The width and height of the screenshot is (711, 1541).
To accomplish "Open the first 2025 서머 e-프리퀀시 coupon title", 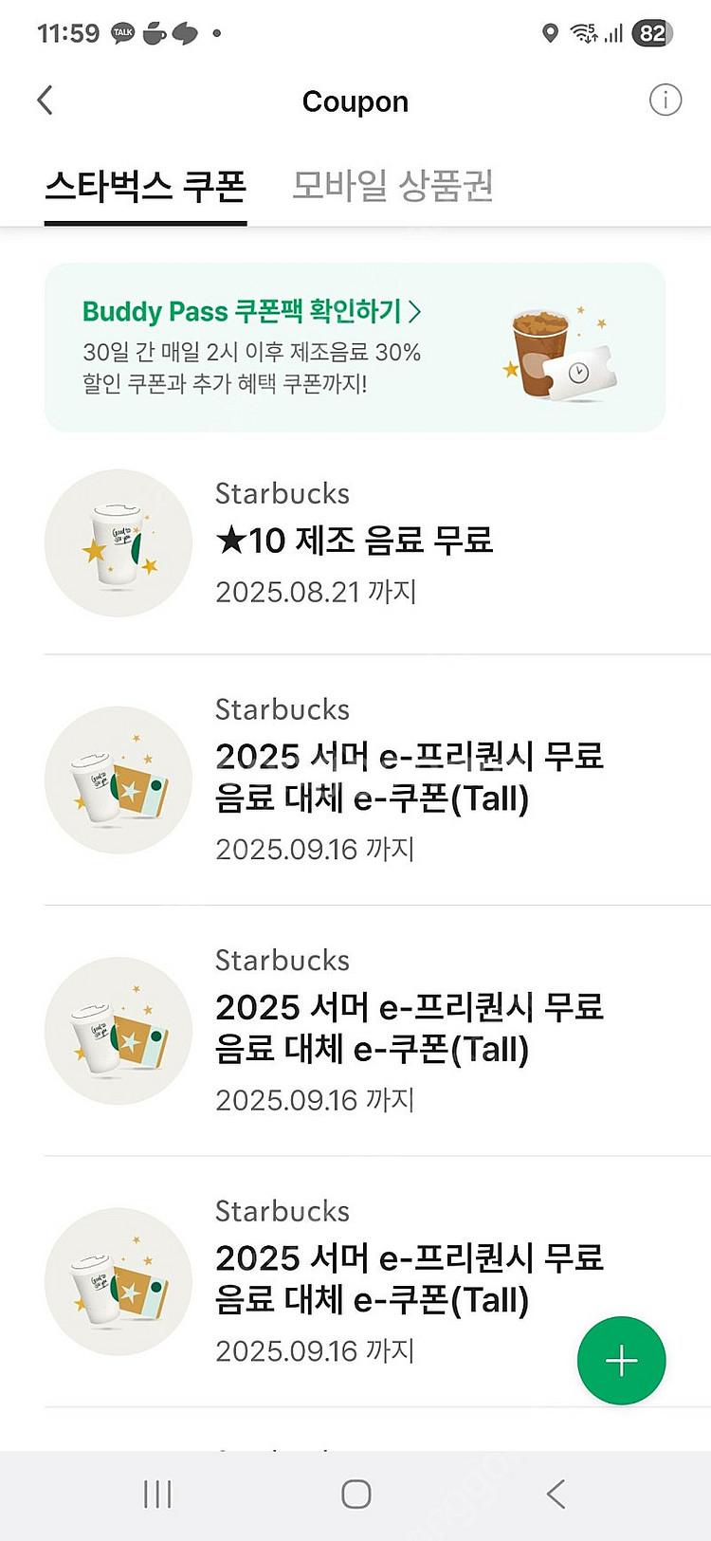I will (x=410, y=777).
